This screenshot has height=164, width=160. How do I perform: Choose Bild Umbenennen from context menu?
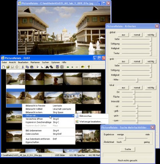[49, 131]
